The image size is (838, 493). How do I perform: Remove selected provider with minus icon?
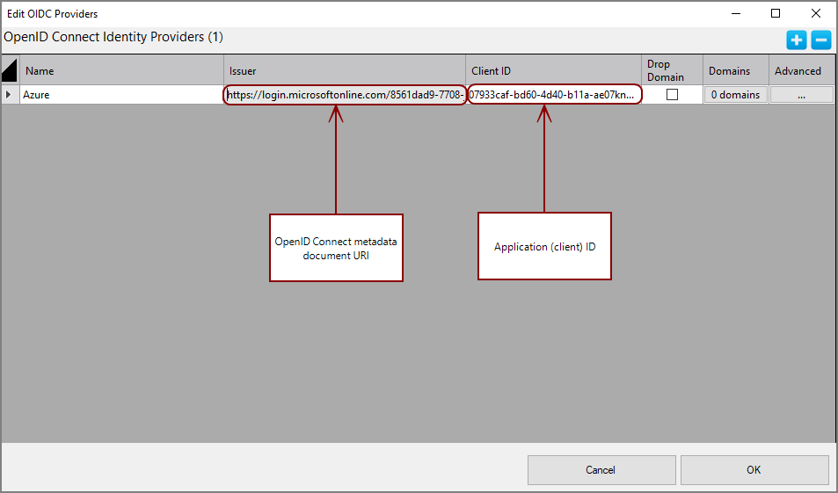pyautogui.click(x=821, y=40)
